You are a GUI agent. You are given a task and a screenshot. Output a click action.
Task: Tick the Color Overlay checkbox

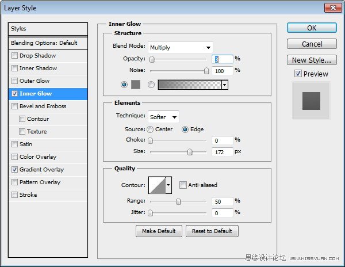click(14, 157)
